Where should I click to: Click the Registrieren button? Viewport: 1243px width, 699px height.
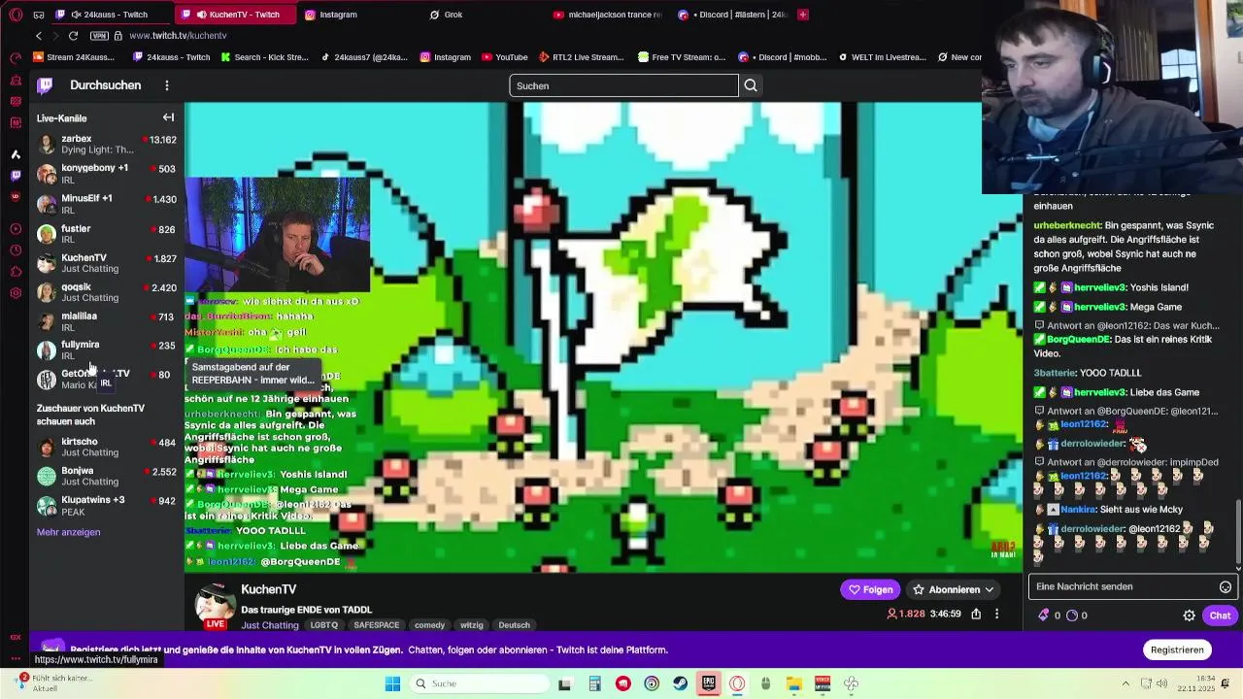[x=1177, y=649]
